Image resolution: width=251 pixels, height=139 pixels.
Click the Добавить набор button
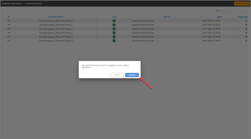coord(242,4)
